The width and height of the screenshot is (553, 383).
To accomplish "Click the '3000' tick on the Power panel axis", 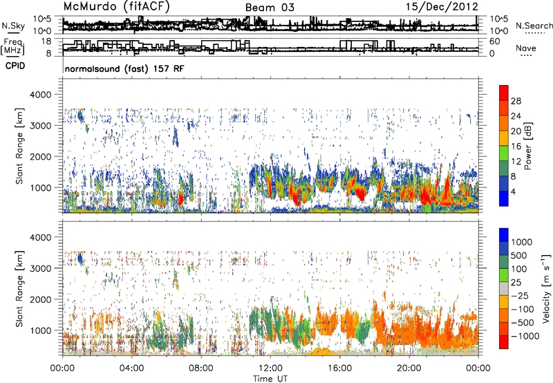I will coord(41,126).
